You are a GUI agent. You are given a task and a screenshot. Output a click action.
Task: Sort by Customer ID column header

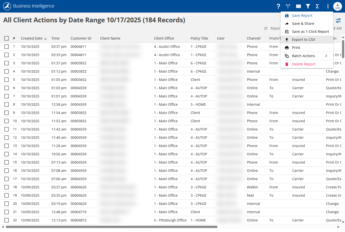coord(81,38)
